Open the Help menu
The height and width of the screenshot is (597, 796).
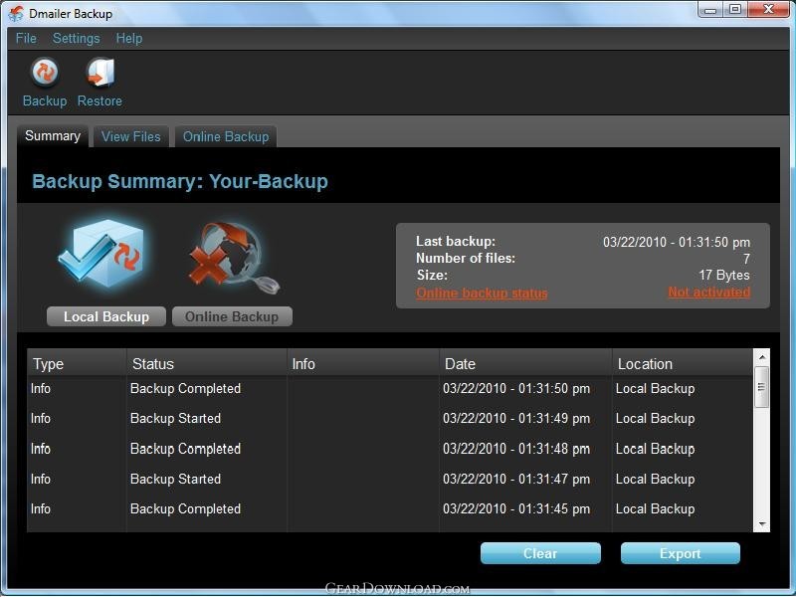pos(129,38)
